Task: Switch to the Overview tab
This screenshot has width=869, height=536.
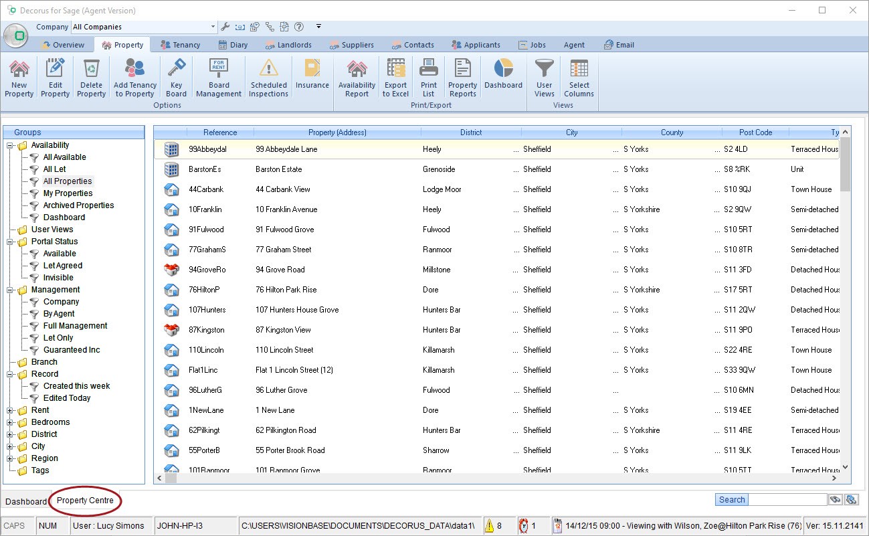Action: click(x=63, y=45)
